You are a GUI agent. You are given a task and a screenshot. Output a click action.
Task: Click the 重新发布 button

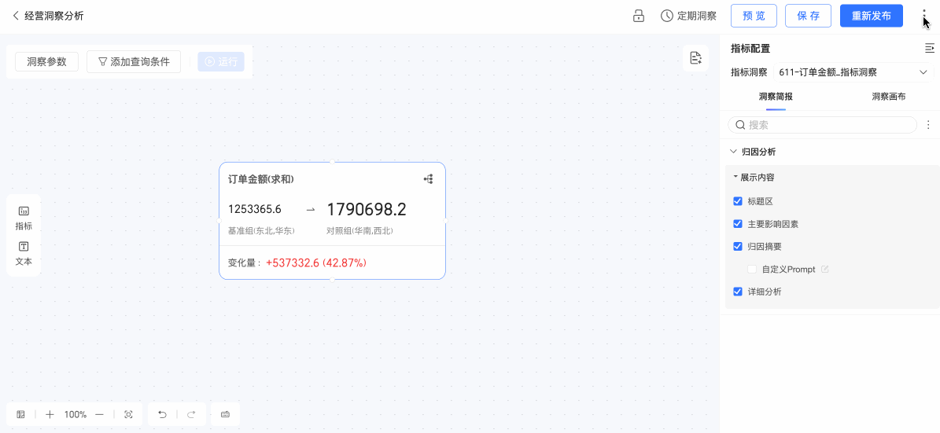871,16
